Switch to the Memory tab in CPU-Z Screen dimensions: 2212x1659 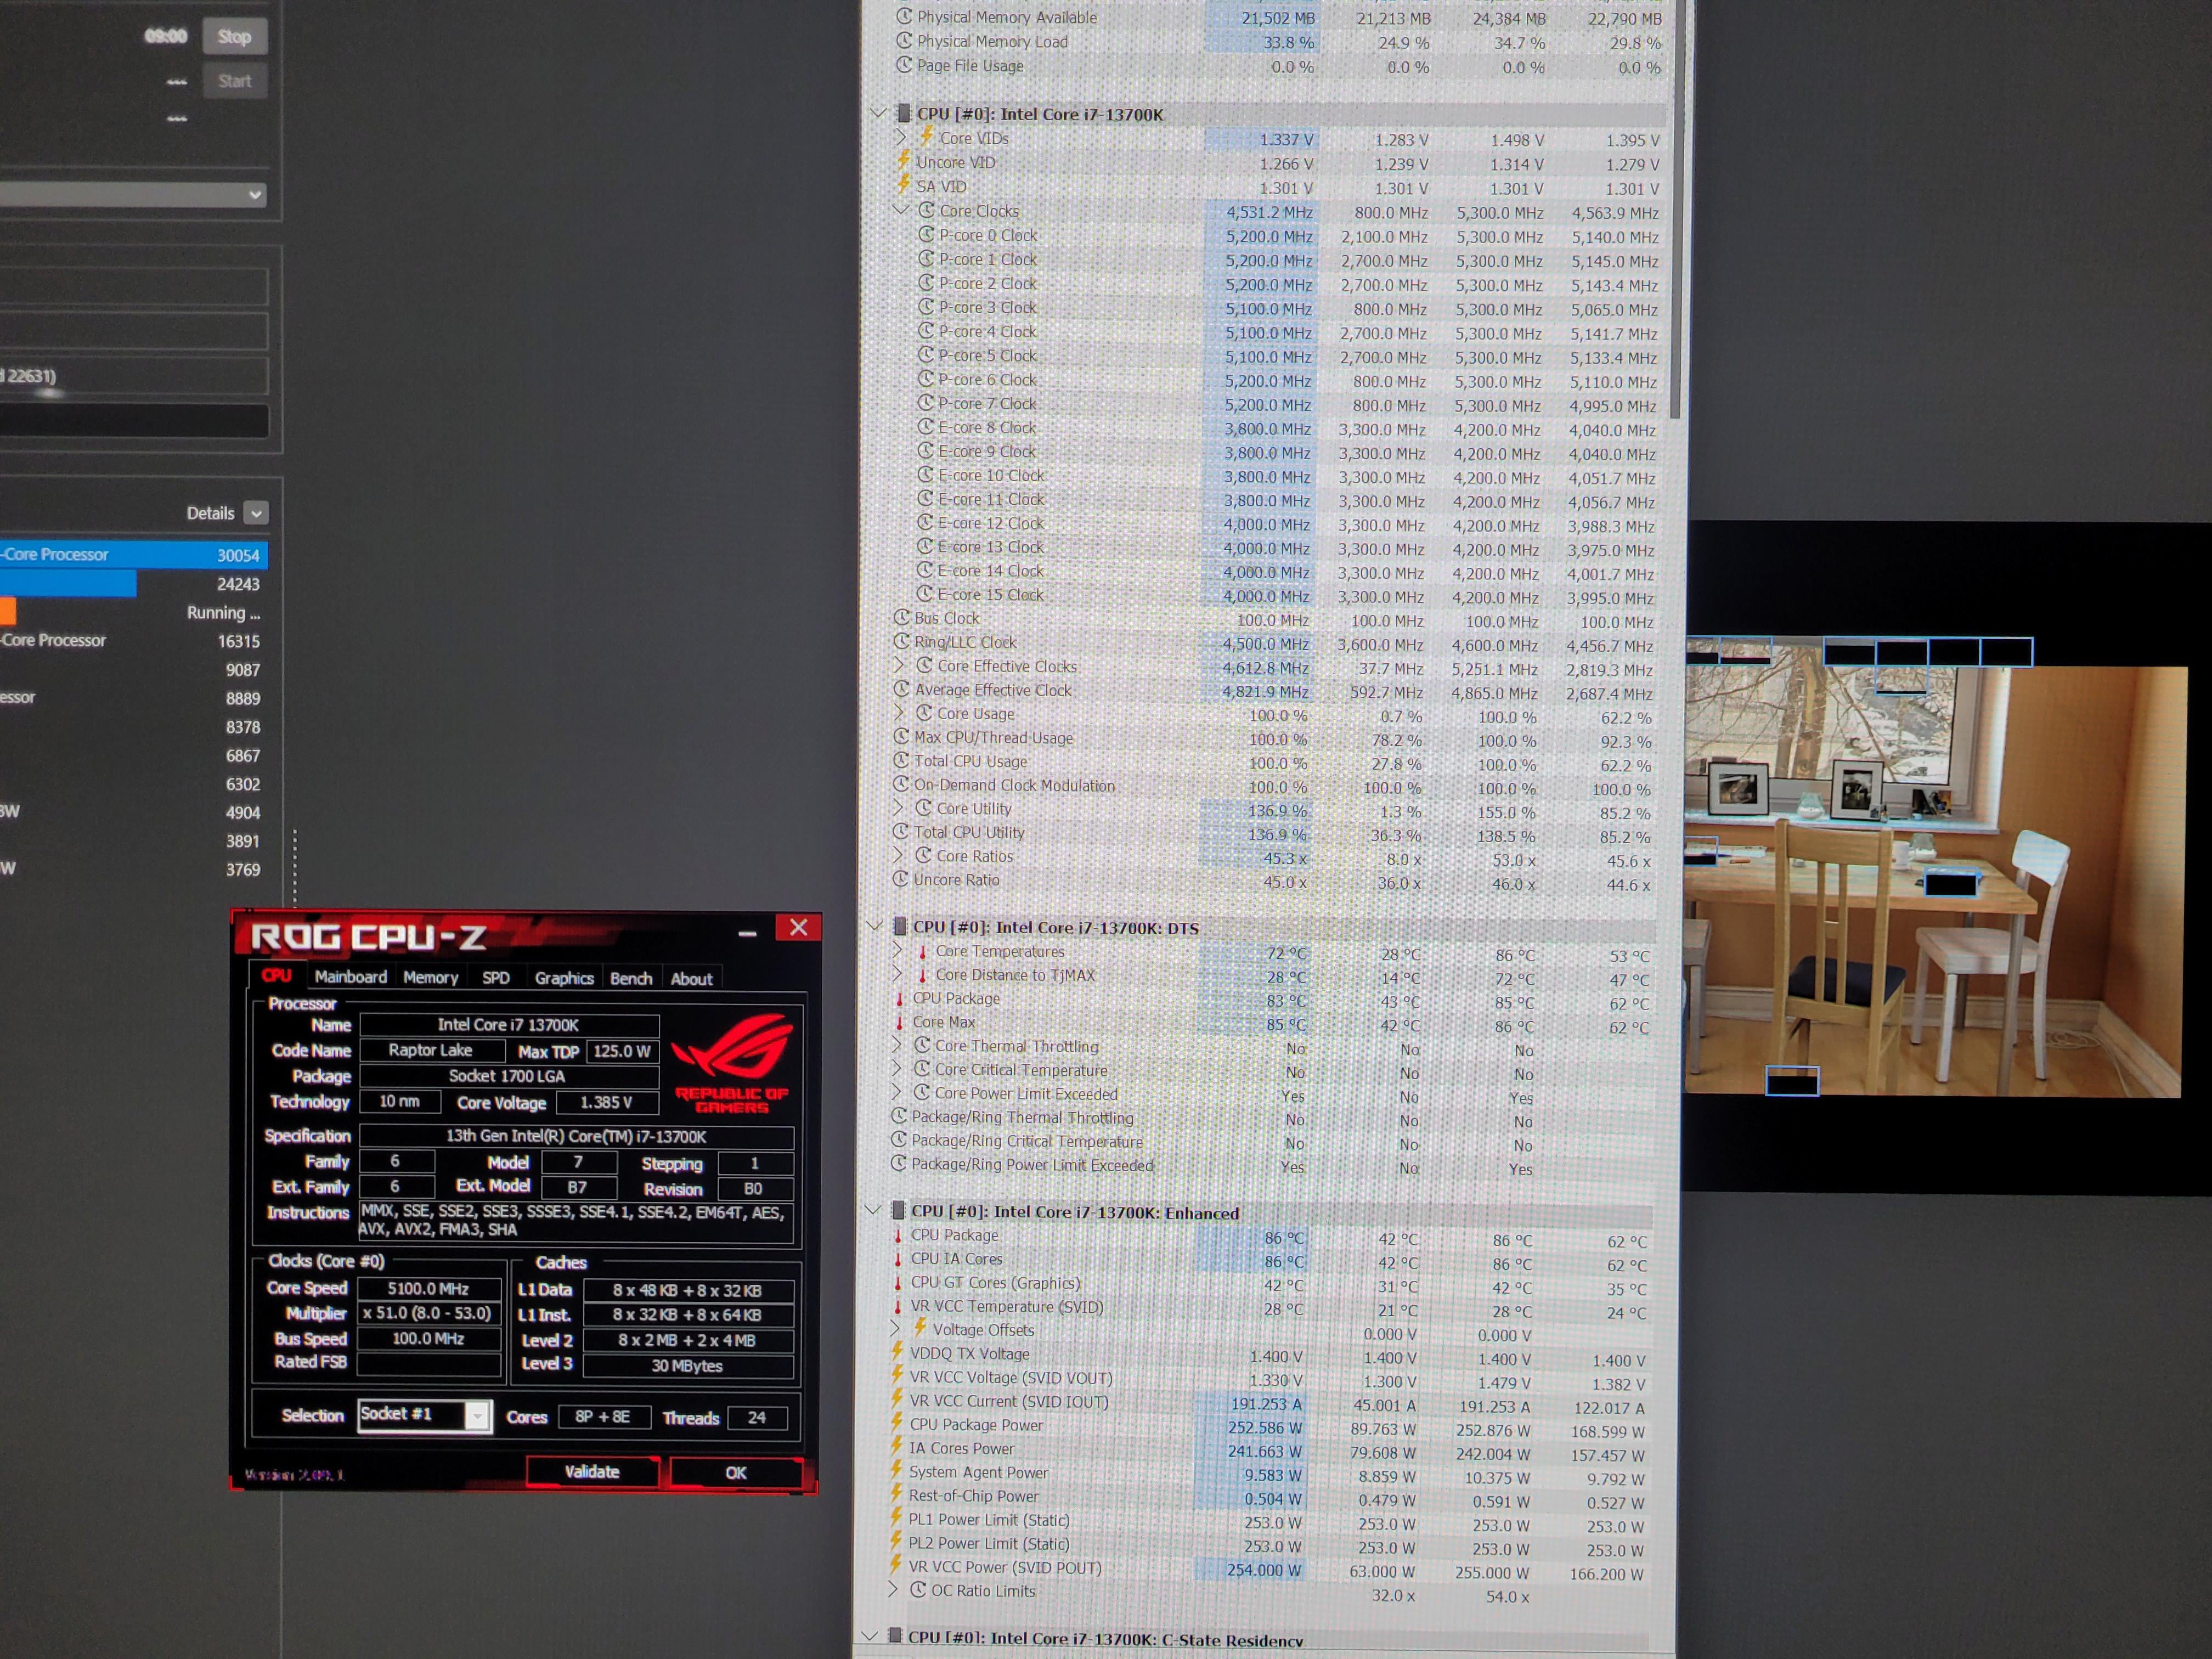pos(430,977)
